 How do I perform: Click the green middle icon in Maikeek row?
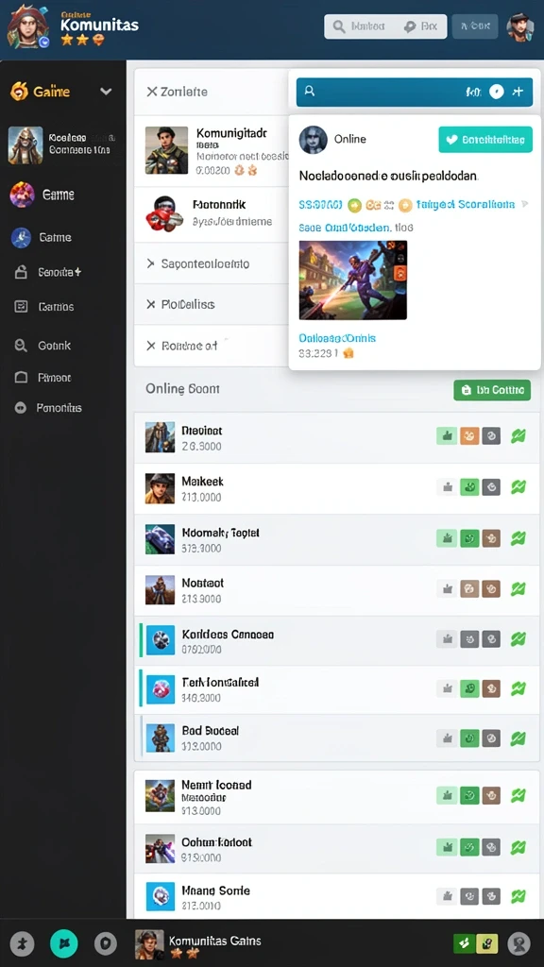click(469, 487)
